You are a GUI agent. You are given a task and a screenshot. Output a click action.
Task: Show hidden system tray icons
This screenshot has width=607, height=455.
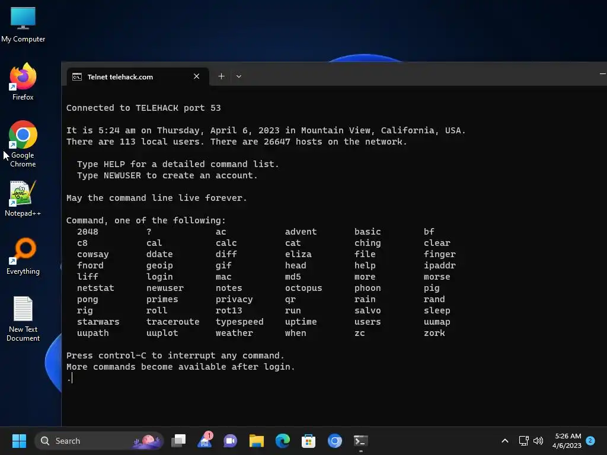coord(505,441)
